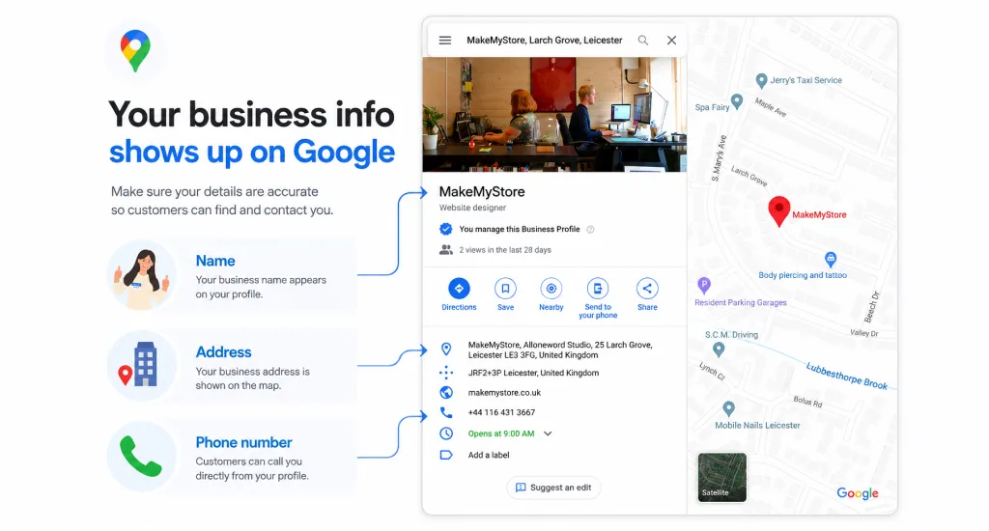This screenshot has width=989, height=531.
Task: Click the S.C.M. Driving map marker
Action: pos(719,349)
